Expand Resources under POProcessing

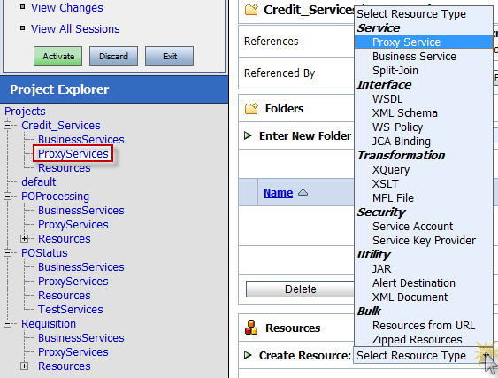[25, 238]
